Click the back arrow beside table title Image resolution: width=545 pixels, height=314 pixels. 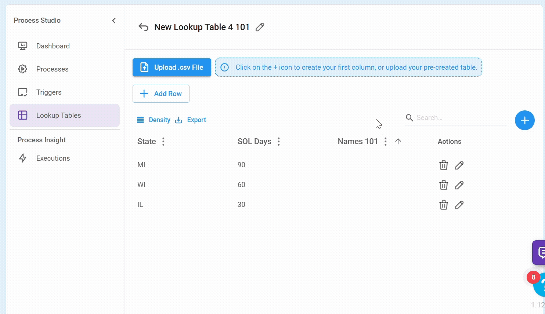pos(143,27)
